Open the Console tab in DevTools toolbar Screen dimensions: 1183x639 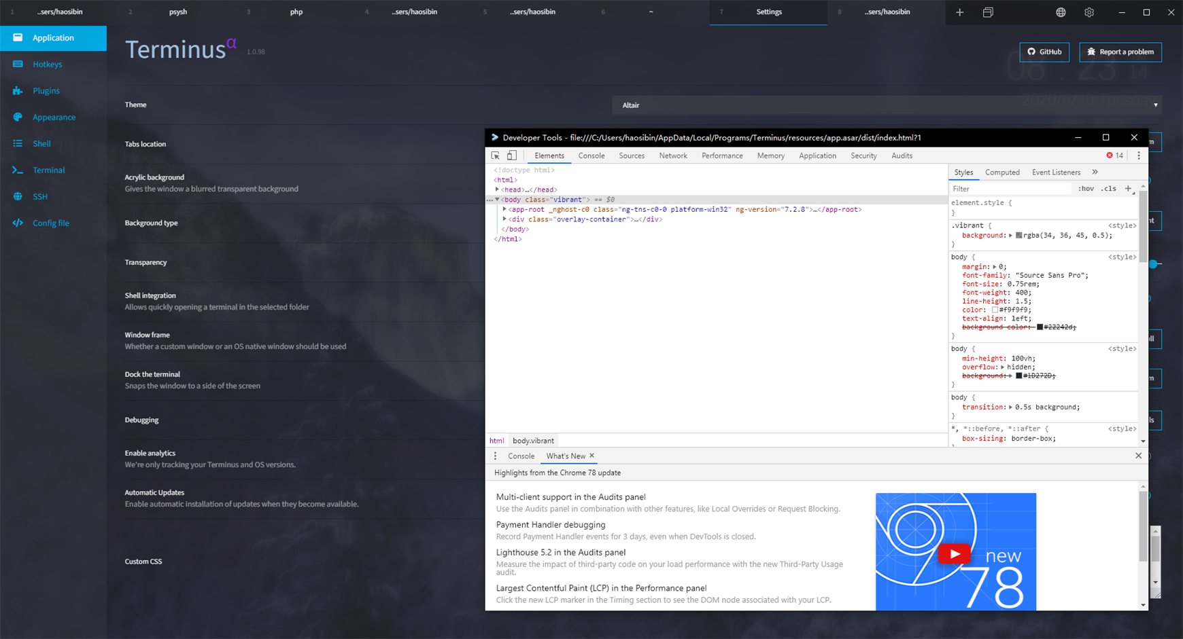click(x=591, y=156)
